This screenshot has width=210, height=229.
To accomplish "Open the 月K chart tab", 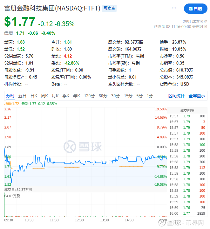I will [x=55, y=96].
